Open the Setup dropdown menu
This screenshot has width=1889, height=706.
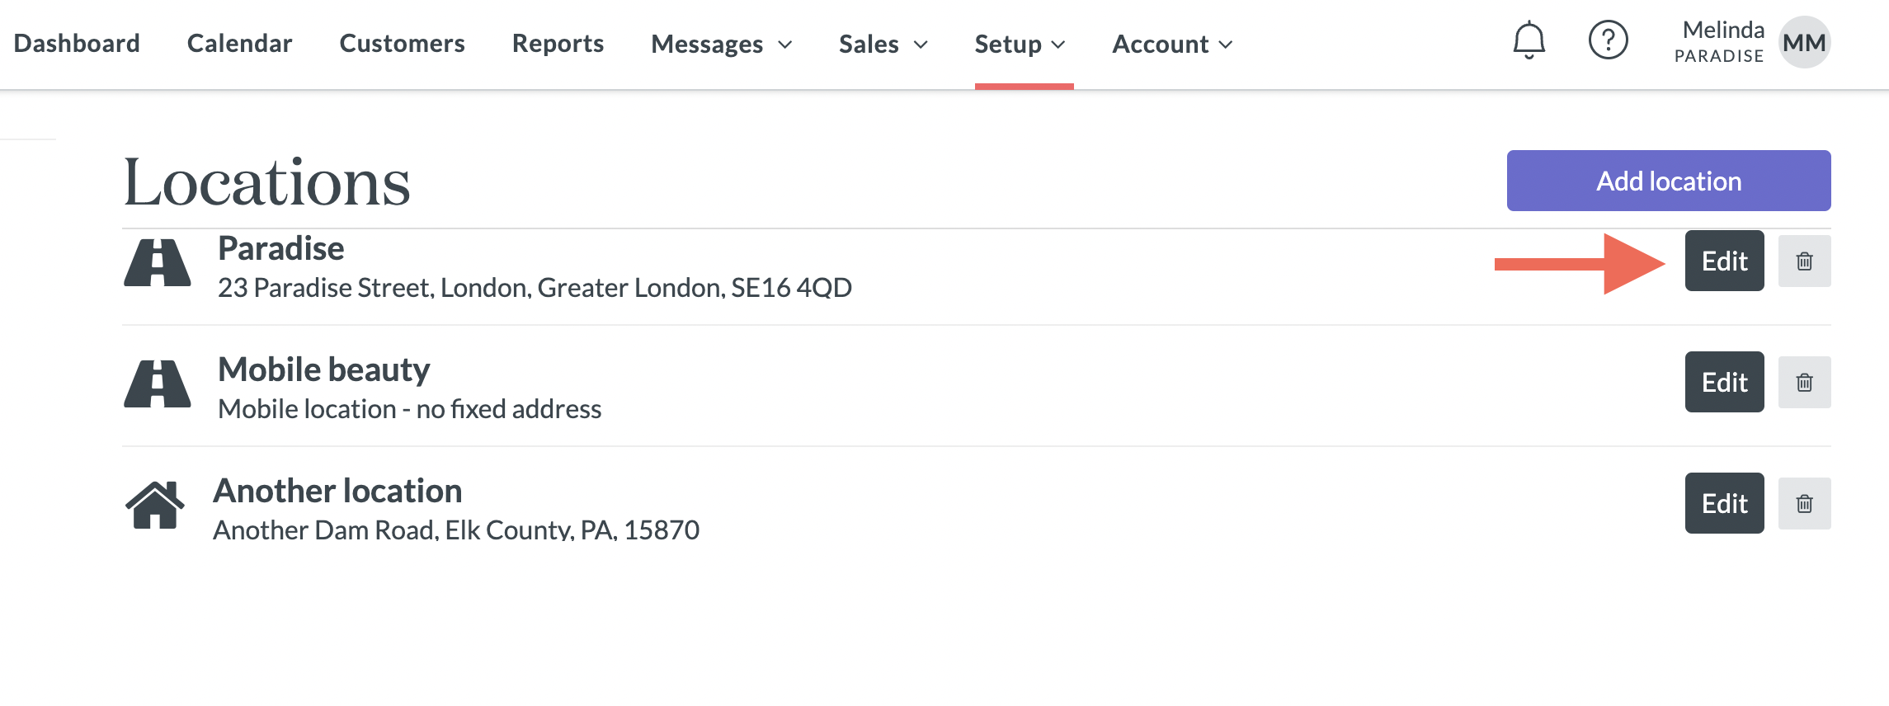coord(1020,44)
